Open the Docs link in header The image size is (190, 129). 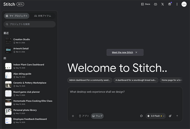(146, 4)
